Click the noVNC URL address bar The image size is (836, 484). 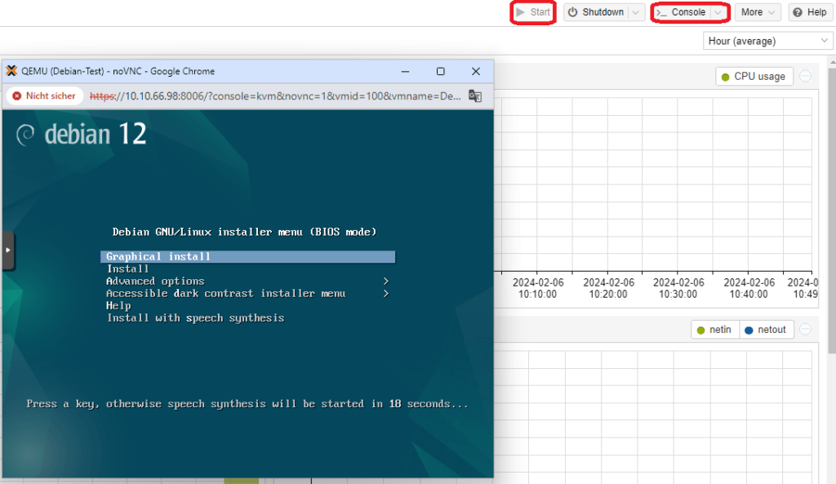pos(275,96)
